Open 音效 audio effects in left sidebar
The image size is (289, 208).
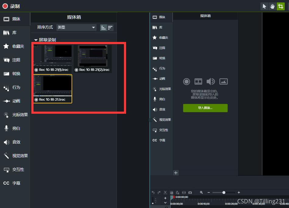[15, 142]
